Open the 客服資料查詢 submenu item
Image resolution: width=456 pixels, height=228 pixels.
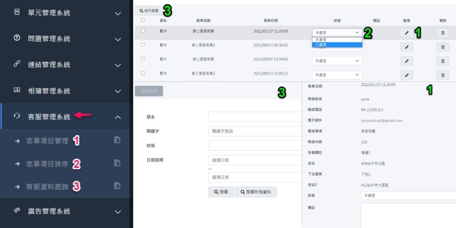pos(47,187)
